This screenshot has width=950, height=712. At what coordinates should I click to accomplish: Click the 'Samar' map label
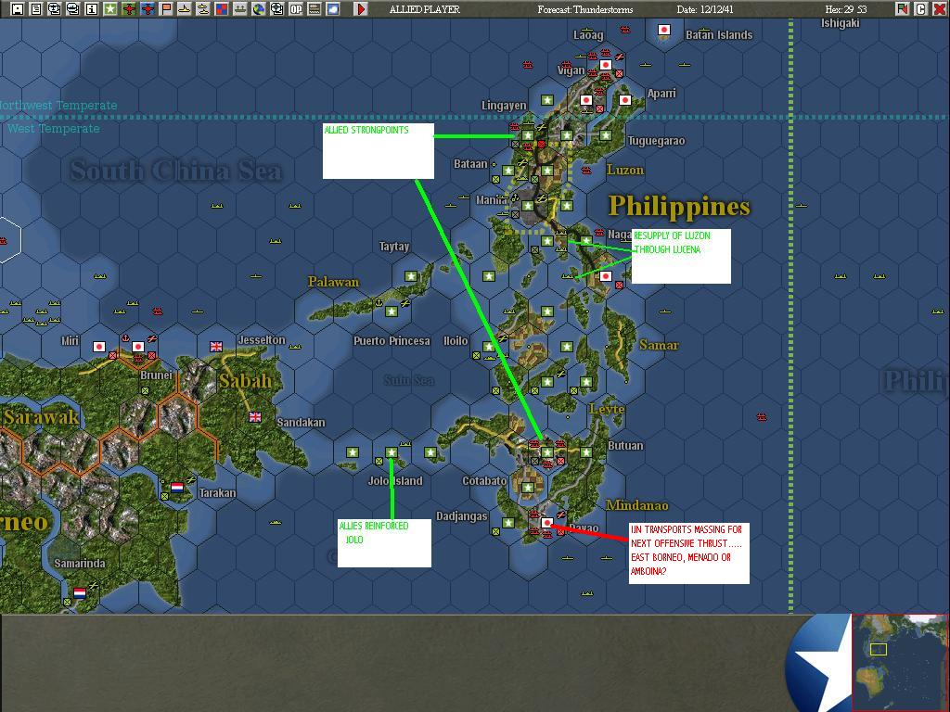tap(659, 345)
